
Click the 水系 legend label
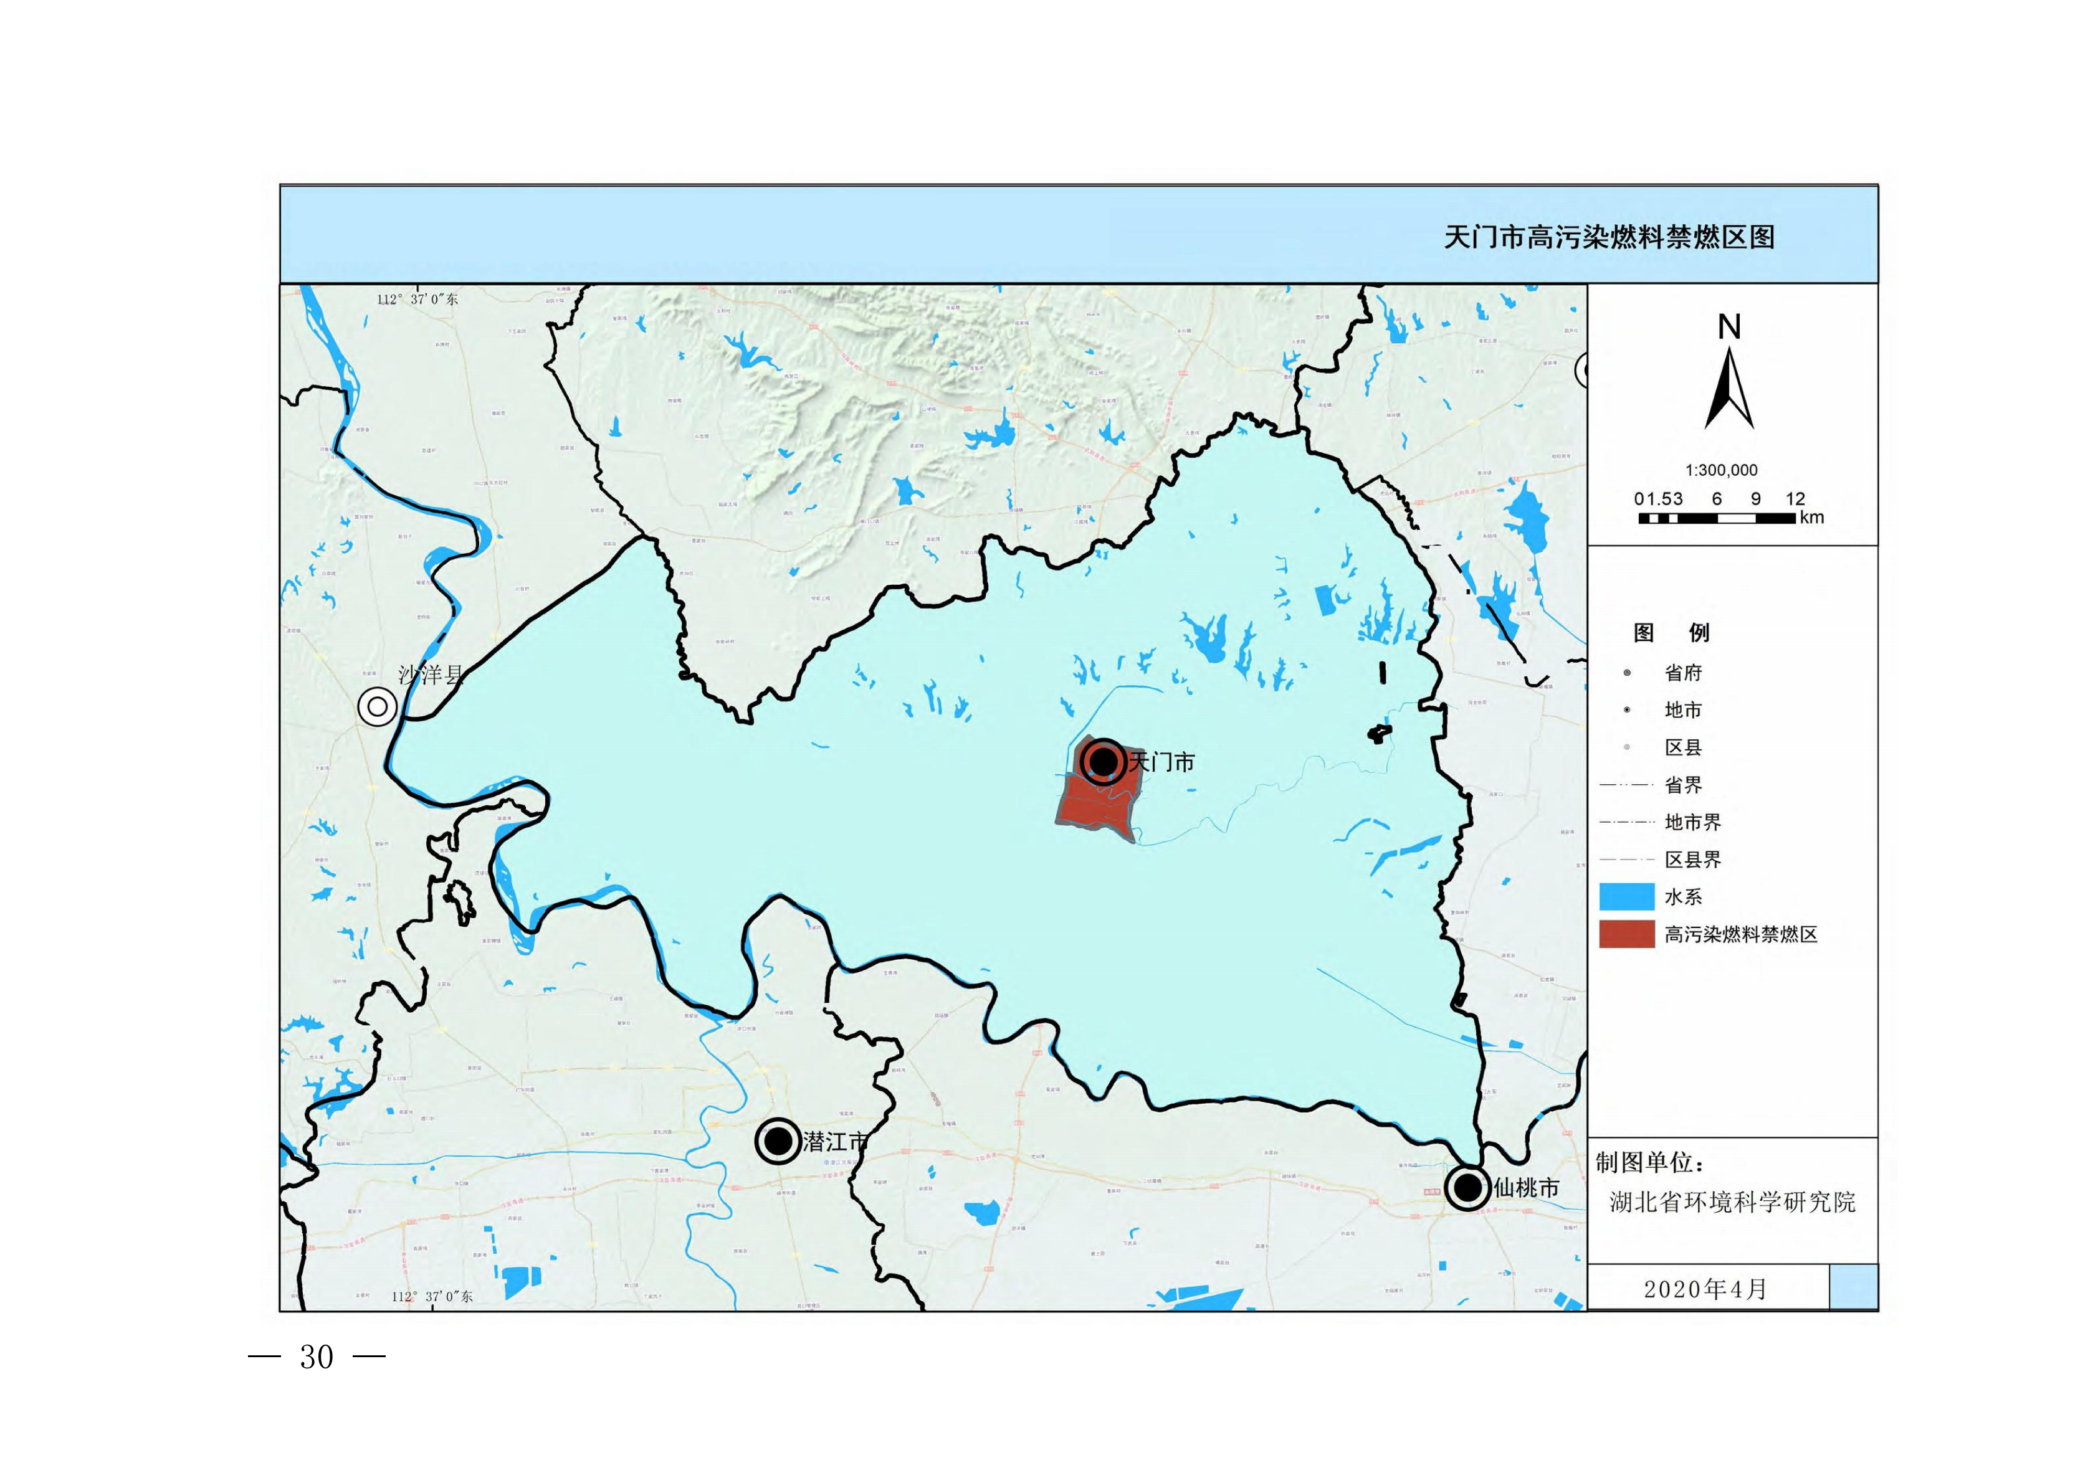1683,897
